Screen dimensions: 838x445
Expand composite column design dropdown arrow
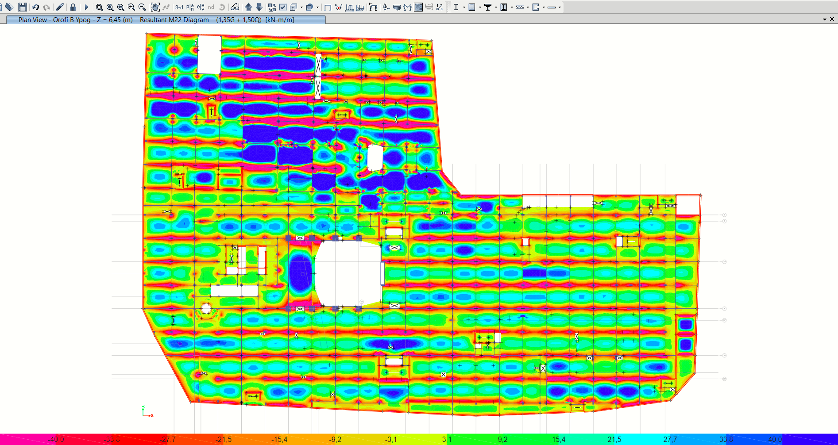click(x=511, y=7)
